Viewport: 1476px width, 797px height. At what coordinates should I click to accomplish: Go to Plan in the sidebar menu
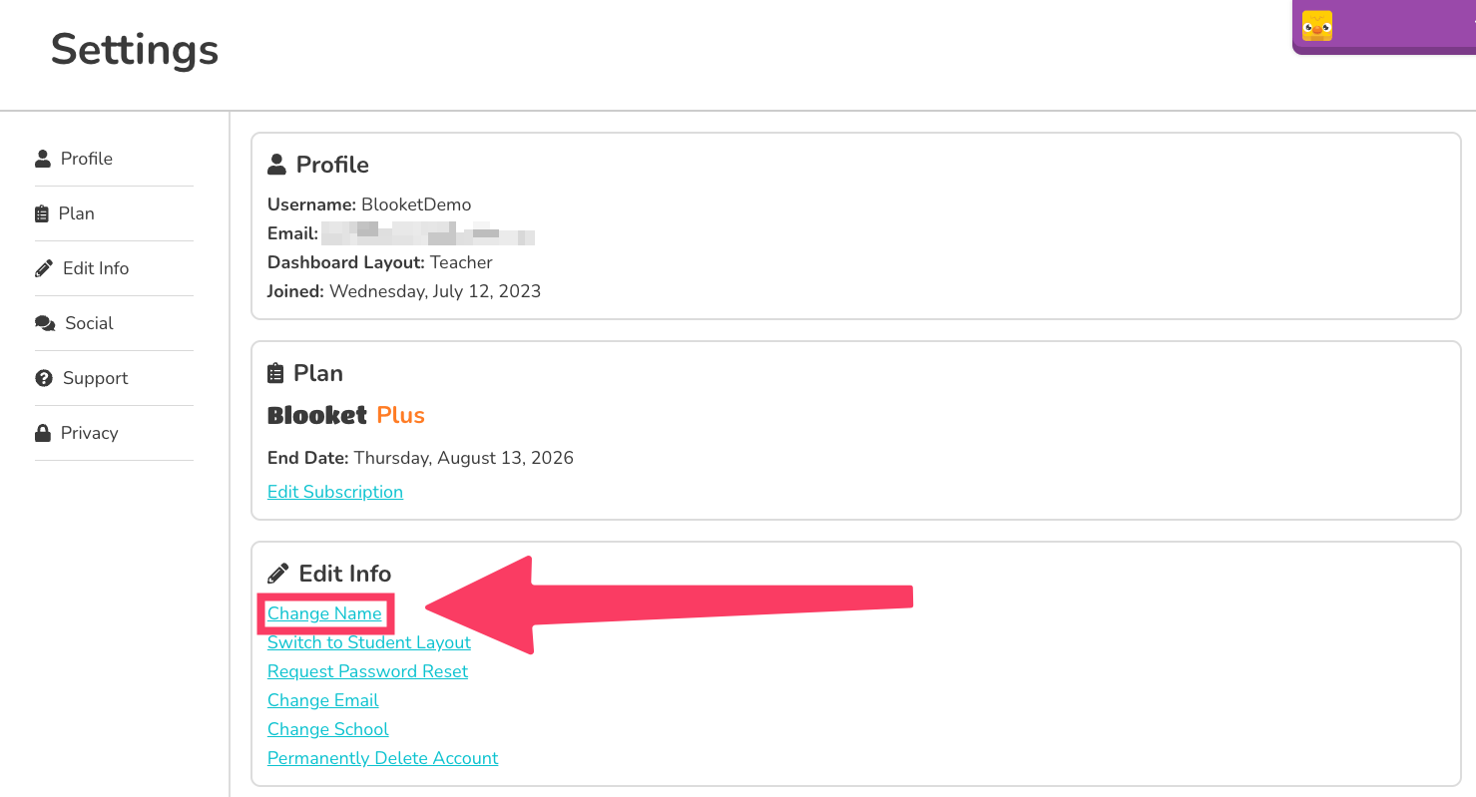click(x=77, y=213)
